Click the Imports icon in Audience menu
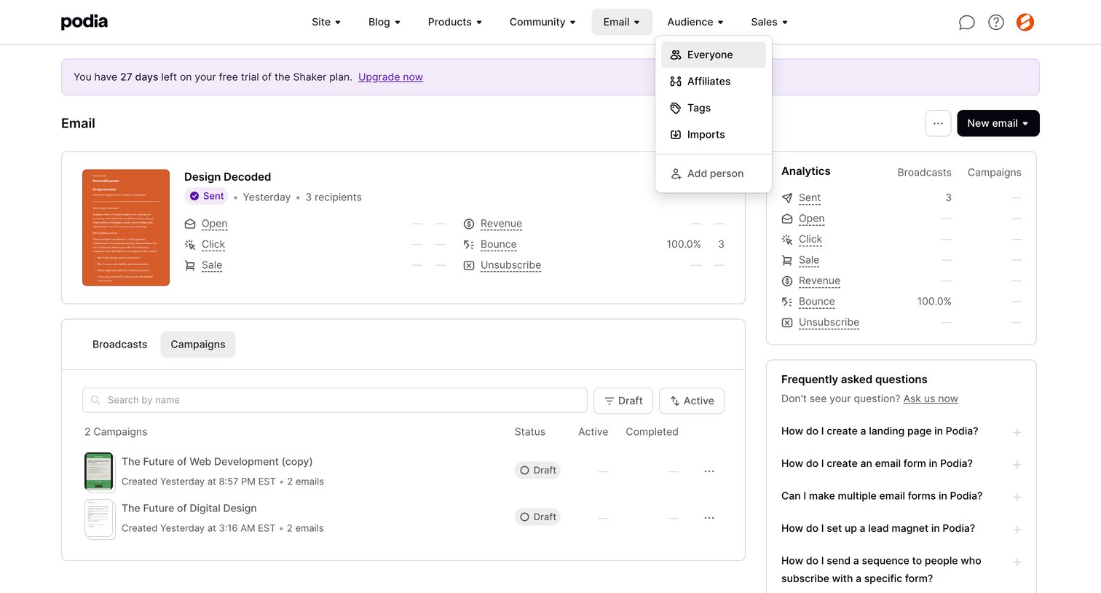Image resolution: width=1101 pixels, height=593 pixels. tap(676, 135)
